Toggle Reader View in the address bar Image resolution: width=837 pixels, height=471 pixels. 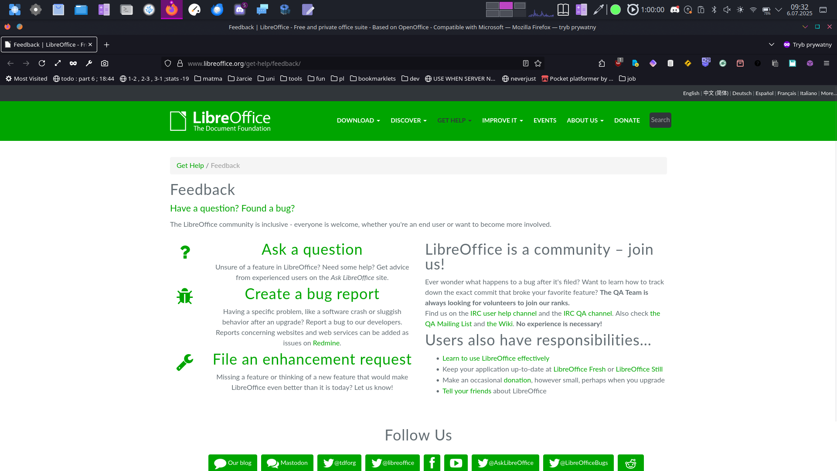[x=525, y=63]
